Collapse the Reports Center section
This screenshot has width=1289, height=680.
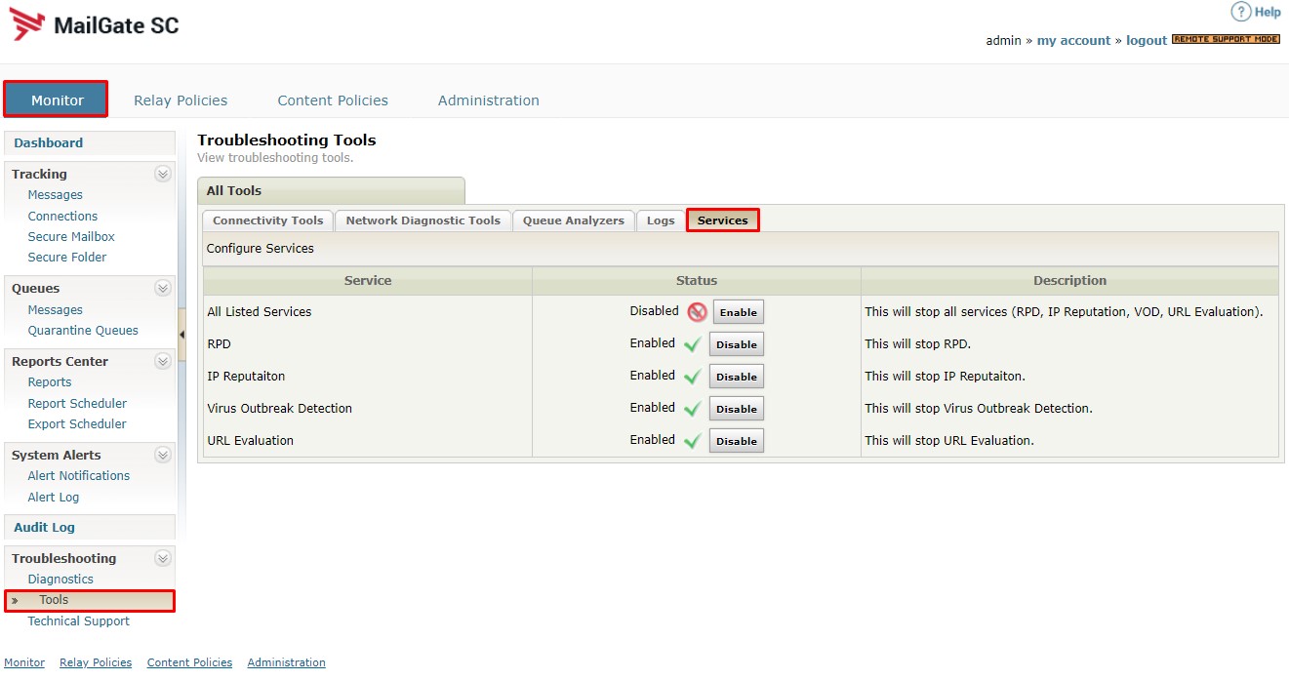click(163, 361)
